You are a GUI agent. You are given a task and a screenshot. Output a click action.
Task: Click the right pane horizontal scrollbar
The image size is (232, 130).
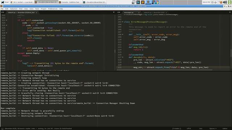(165, 70)
